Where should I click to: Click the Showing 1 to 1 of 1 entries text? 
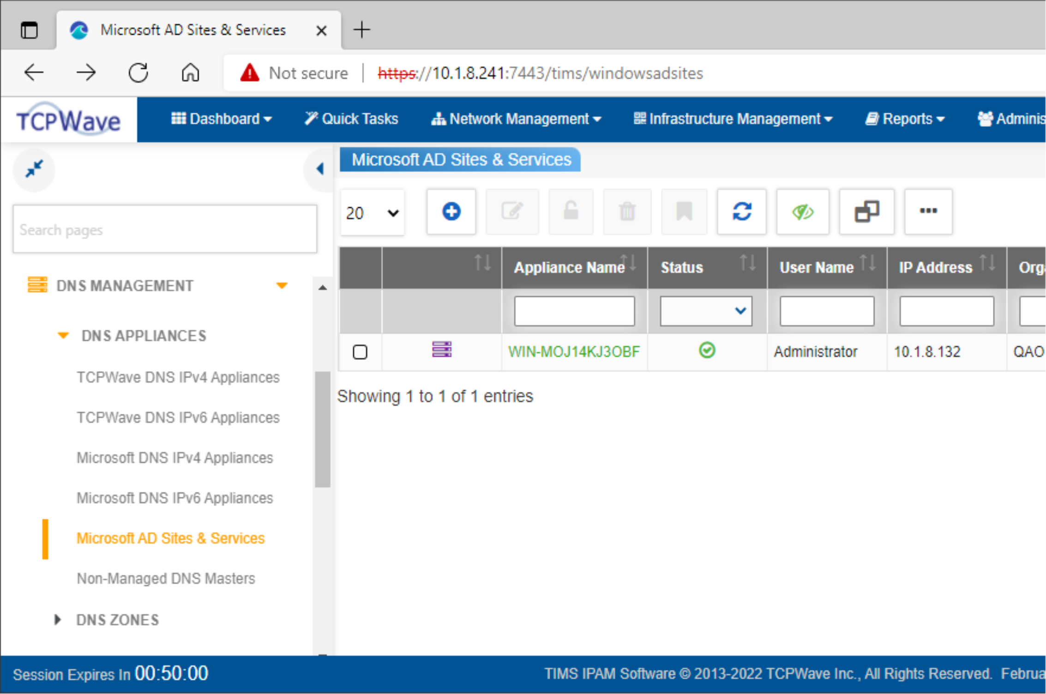435,396
